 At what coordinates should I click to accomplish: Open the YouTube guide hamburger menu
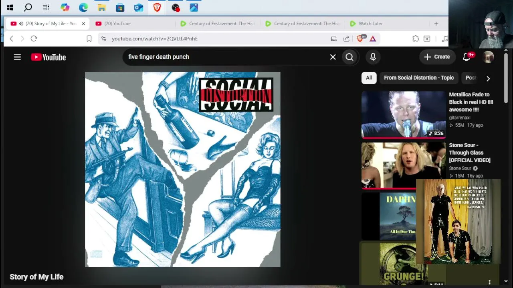(x=17, y=57)
